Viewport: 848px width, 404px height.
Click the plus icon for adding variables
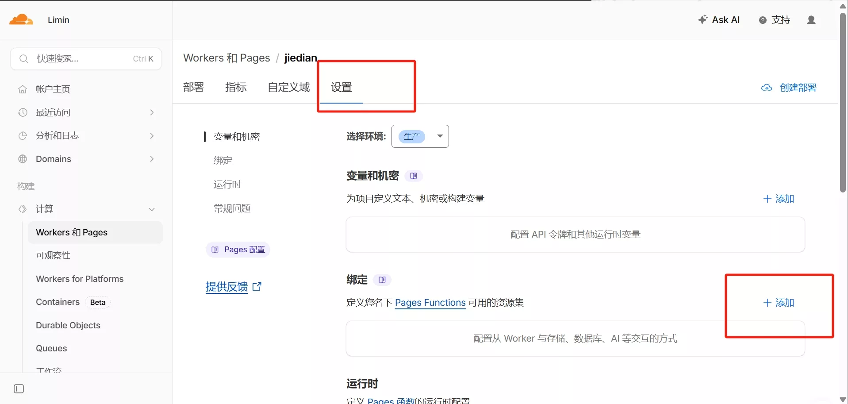[x=767, y=199]
